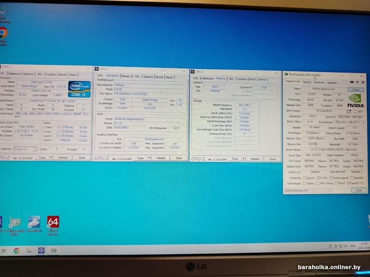Click purple CPU-Z icon in taskbar
The width and height of the screenshot is (370, 277).
41,250
